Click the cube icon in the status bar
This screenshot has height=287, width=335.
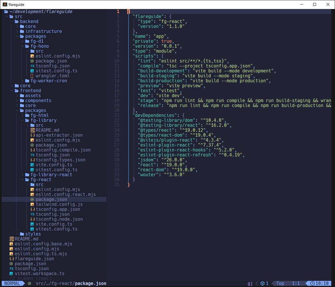[262, 283]
